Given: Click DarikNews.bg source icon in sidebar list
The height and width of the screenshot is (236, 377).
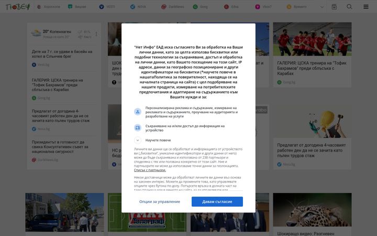Looking at the screenshot, I should 34,160.
